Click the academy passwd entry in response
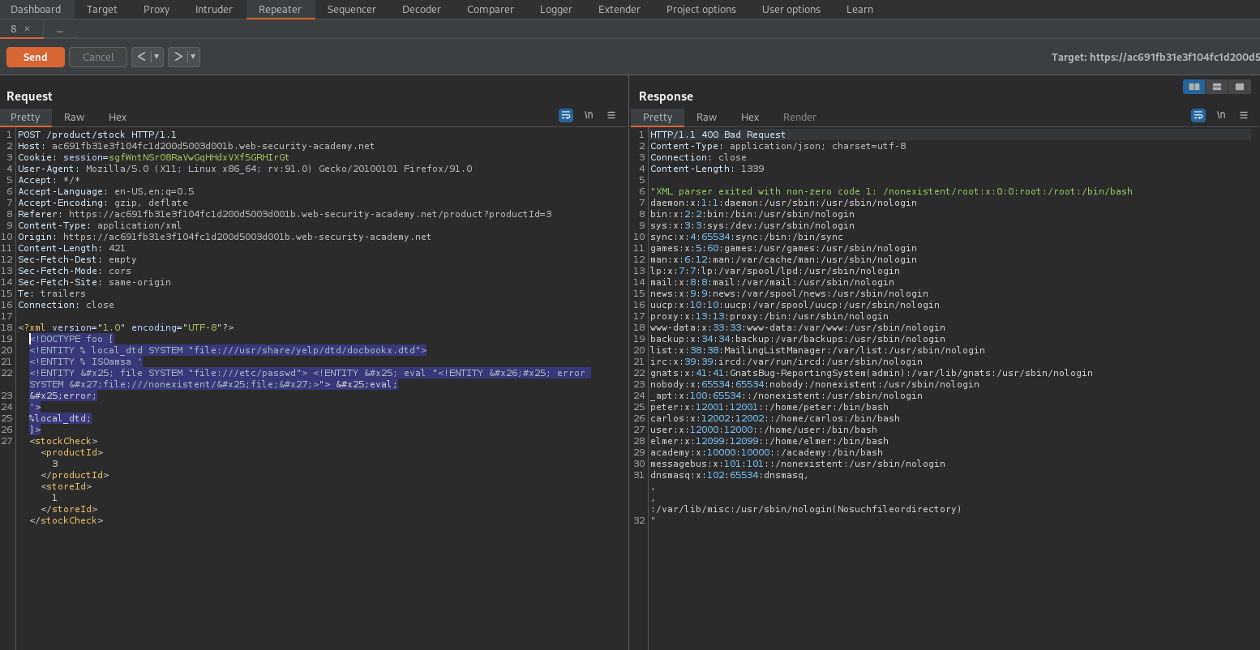 766,452
